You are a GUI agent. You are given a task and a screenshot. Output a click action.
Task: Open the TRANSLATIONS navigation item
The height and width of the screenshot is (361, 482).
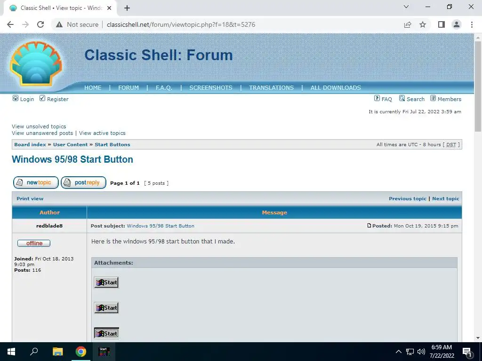click(x=272, y=88)
